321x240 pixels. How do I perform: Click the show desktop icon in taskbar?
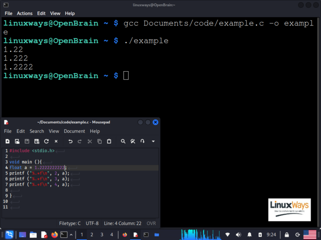[x=23, y=235]
